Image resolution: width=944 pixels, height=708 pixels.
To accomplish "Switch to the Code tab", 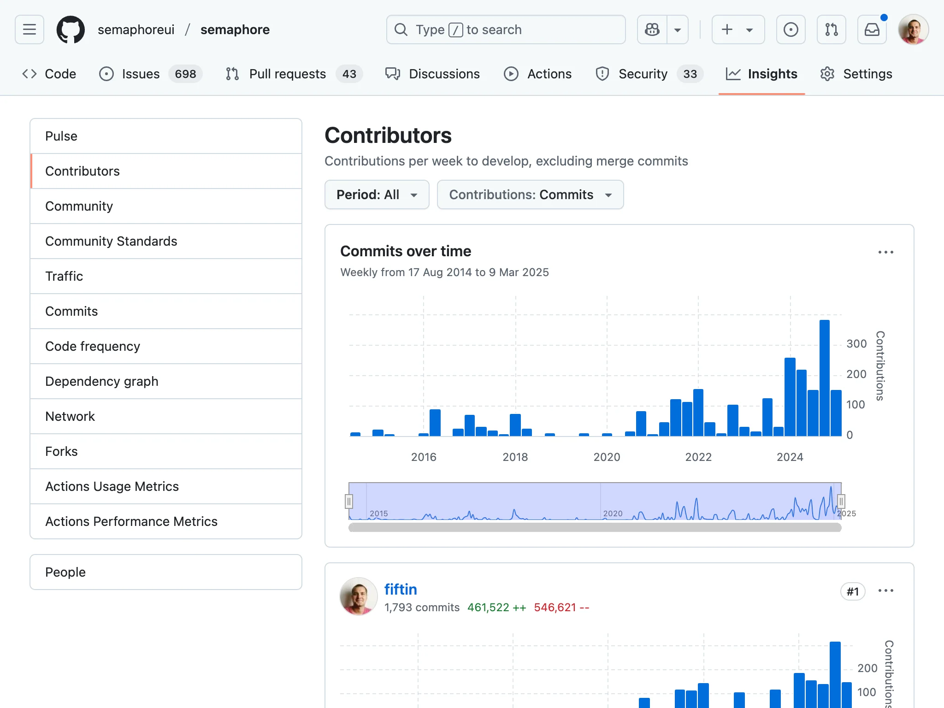I will (x=49, y=74).
